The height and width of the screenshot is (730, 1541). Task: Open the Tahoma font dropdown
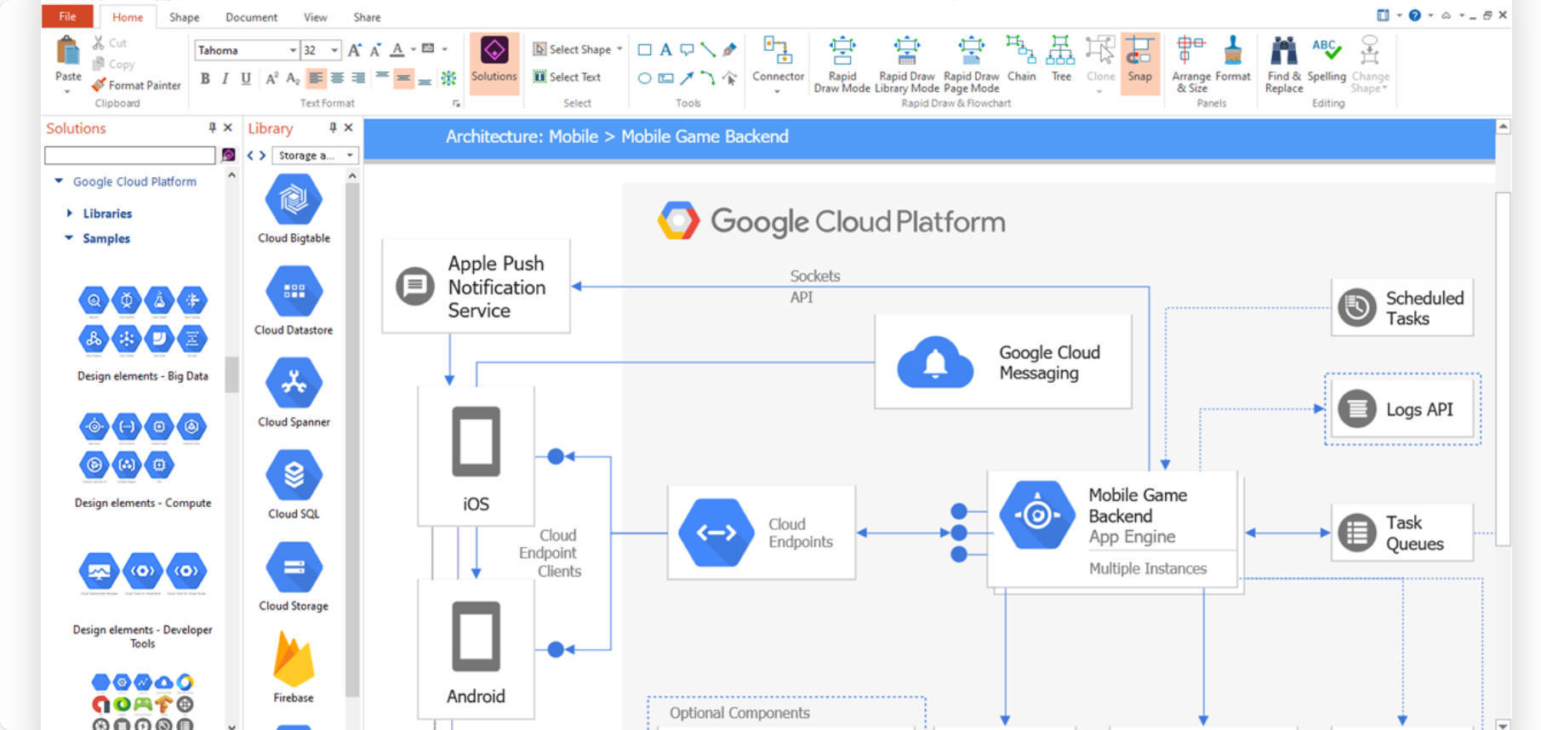(293, 50)
